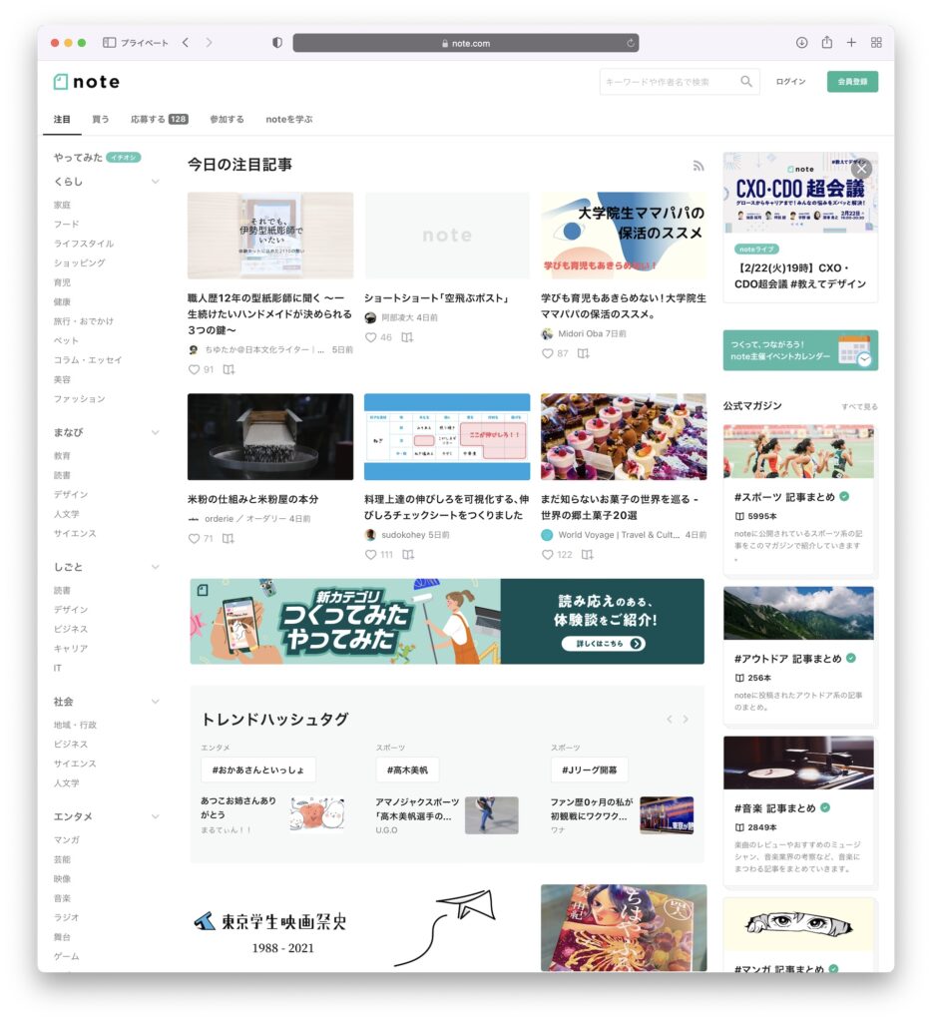The width and height of the screenshot is (932, 1022).
Task: Collapse the まなび category section
Action: (x=155, y=432)
